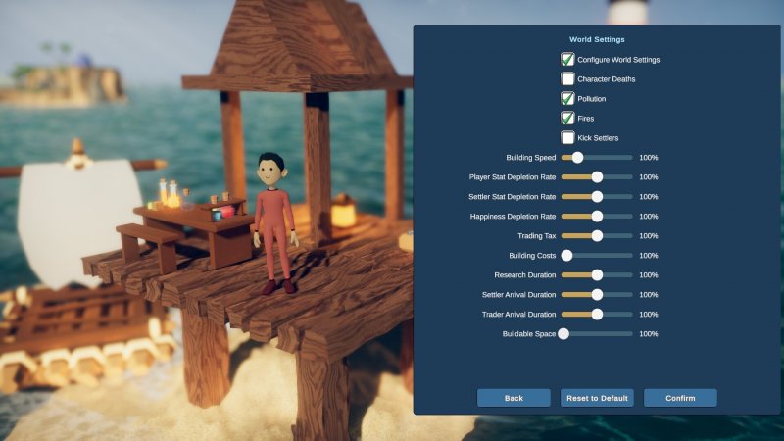Disable the Pollution checkbox
Screen dimensions: 784x441
coord(567,99)
